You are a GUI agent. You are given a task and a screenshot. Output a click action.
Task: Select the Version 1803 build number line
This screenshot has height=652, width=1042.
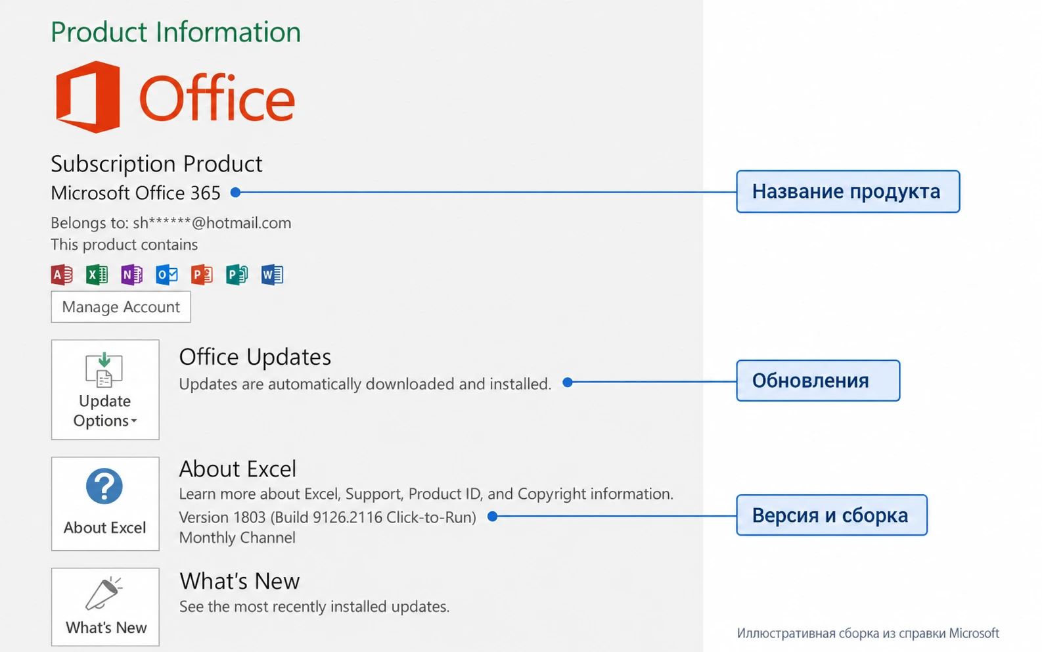[328, 517]
